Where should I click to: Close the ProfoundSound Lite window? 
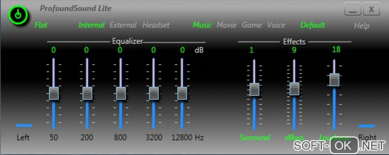371,9
